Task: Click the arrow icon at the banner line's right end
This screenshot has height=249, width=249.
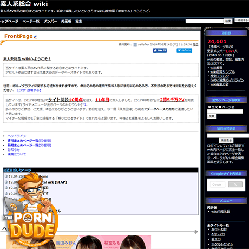Action: coord(195,232)
